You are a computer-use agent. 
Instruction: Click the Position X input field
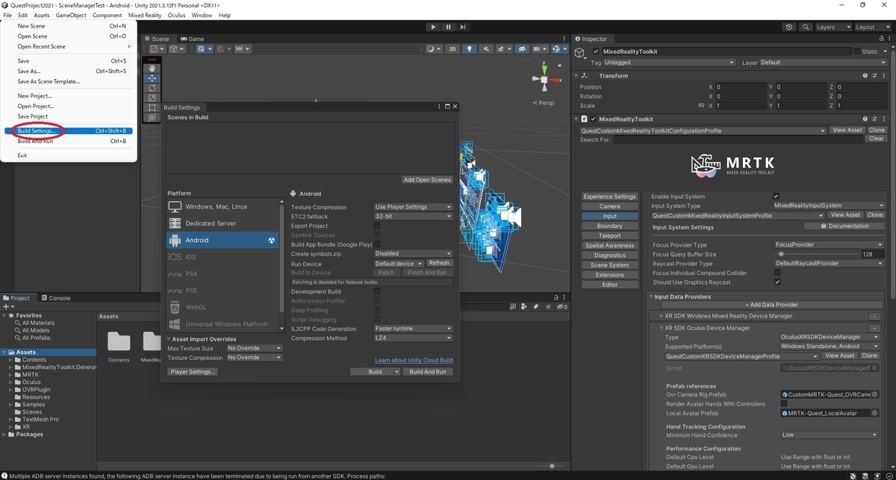pos(739,87)
